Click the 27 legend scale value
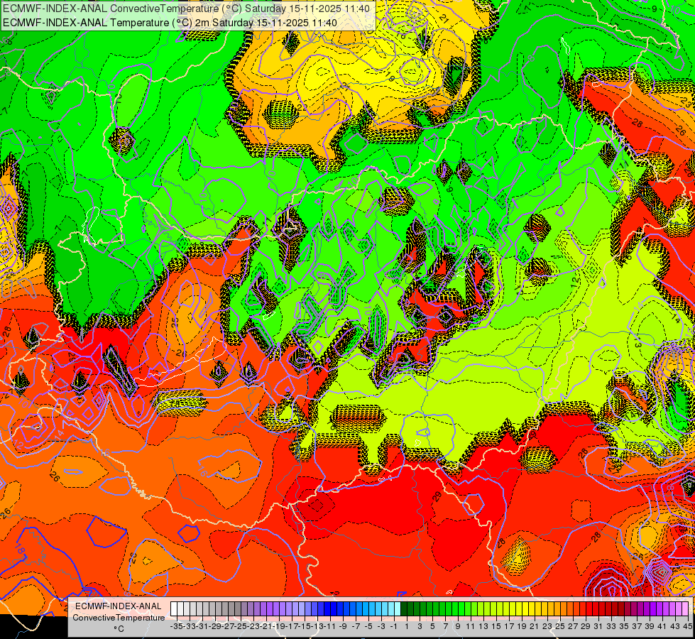Image resolution: width=695 pixels, height=639 pixels. coord(573,627)
